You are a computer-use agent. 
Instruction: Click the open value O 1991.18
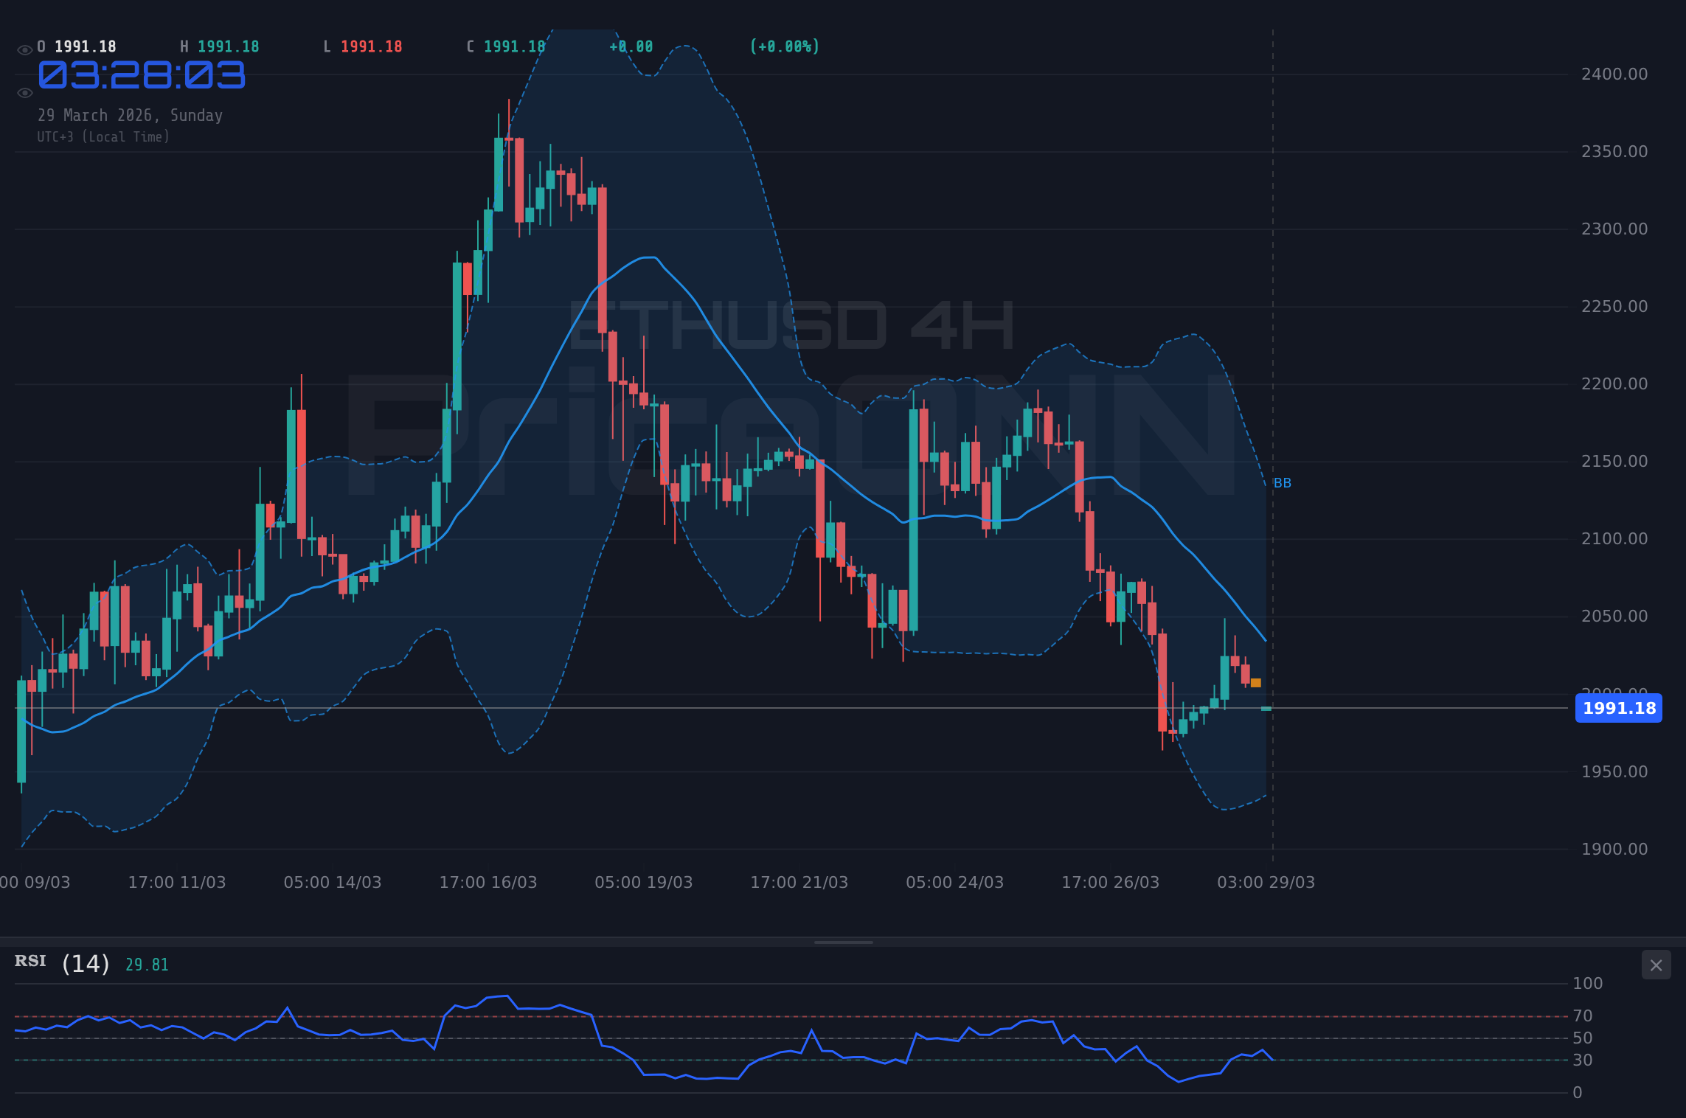coord(76,46)
